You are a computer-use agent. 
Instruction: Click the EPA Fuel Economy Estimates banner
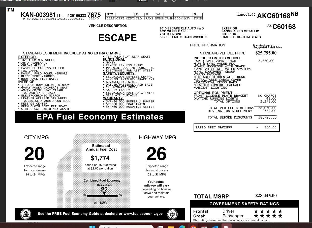coord(100,117)
